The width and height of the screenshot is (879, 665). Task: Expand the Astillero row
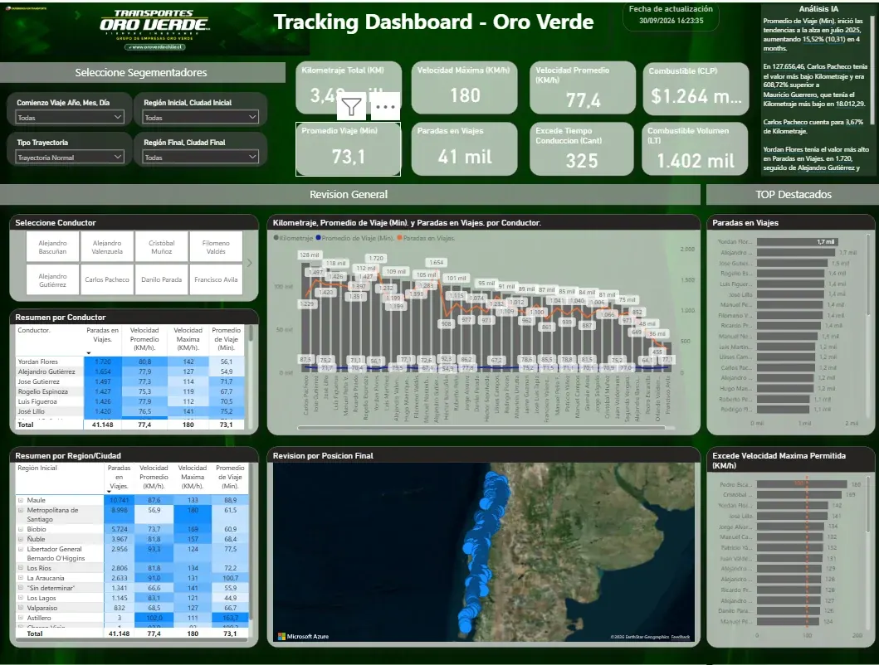(x=21, y=618)
